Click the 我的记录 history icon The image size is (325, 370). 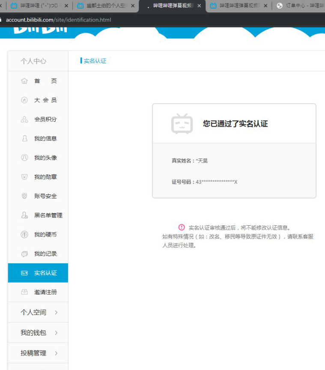pos(24,254)
